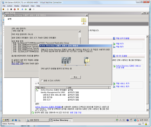Click 새로 고침 구성 link
Screen dimensions: 151x127
[75, 113]
